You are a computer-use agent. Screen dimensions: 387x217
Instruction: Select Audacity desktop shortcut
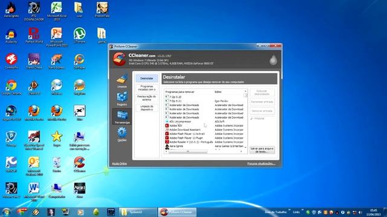(x=11, y=36)
